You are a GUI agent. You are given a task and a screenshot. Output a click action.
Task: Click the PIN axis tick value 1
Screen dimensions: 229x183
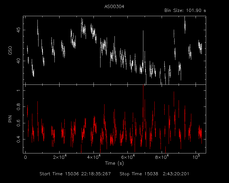[x=19, y=90]
